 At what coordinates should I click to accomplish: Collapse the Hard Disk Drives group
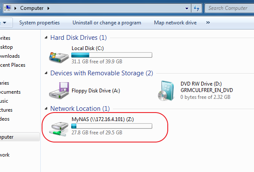[x=46, y=38]
